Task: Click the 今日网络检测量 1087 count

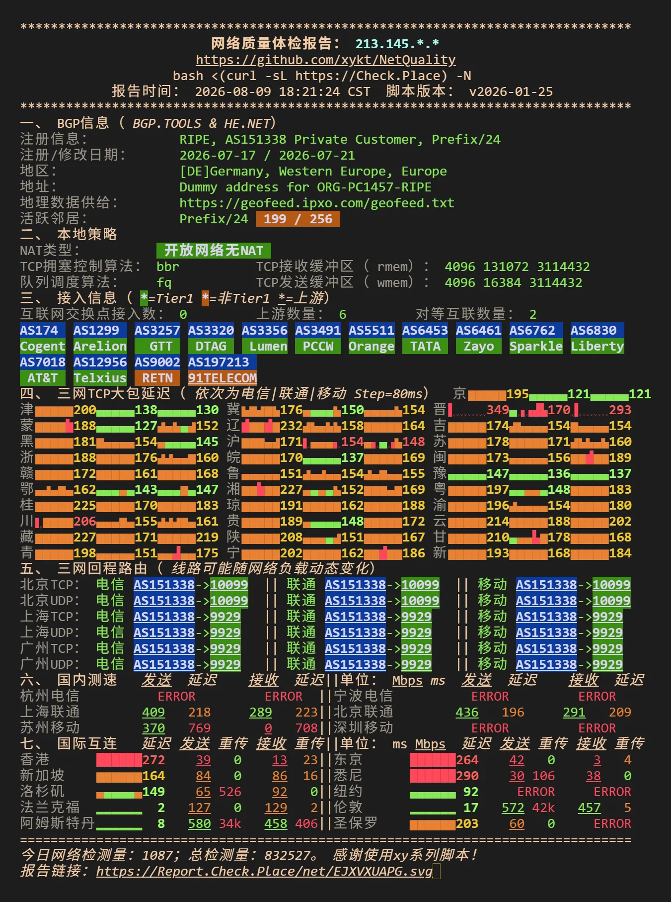Action: 157,855
